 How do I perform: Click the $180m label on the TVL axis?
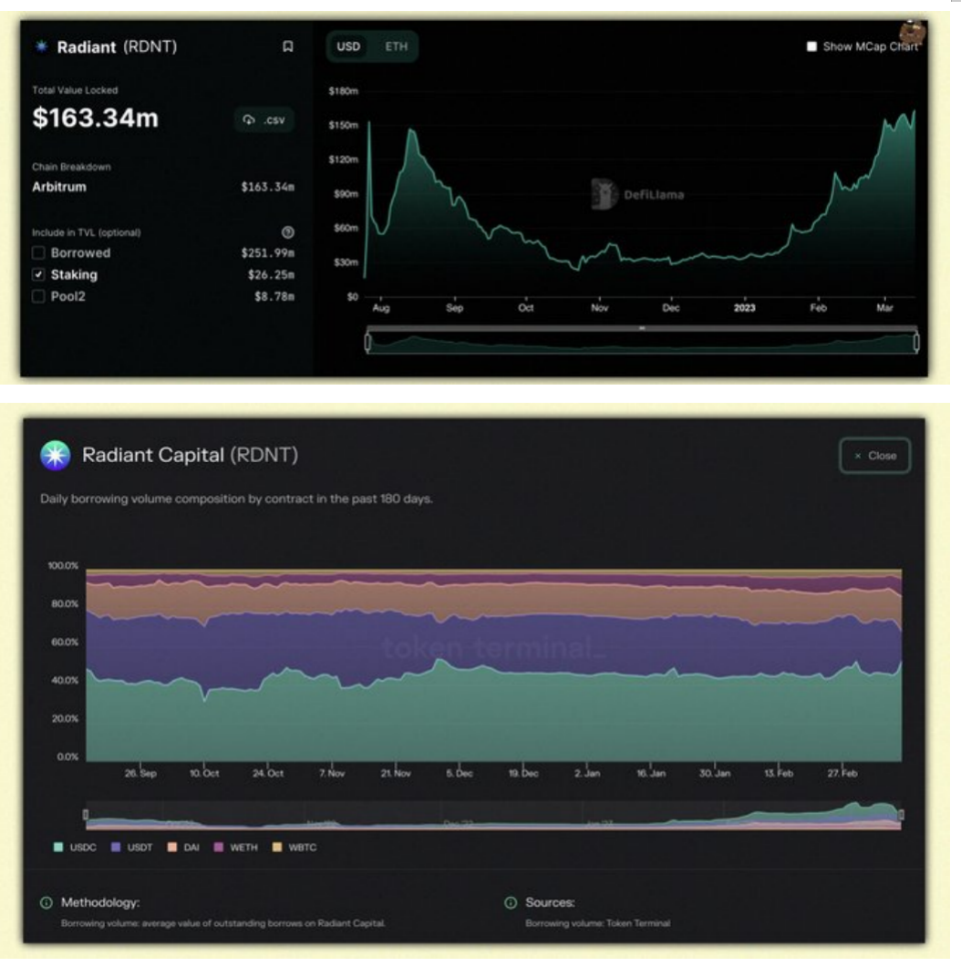(344, 91)
